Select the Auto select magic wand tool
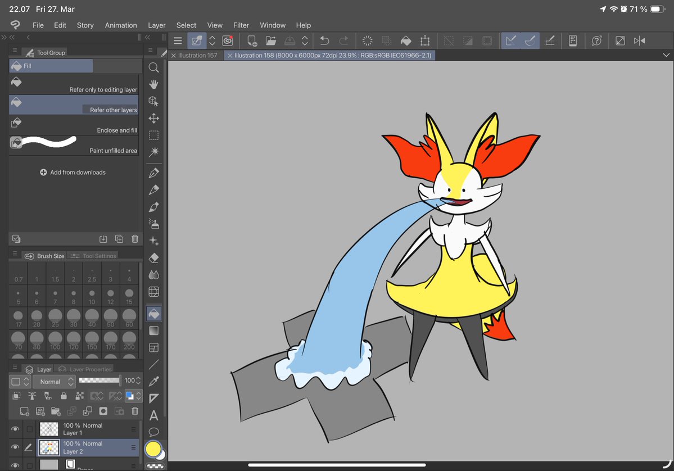Viewport: 674px width, 471px height. [x=153, y=152]
